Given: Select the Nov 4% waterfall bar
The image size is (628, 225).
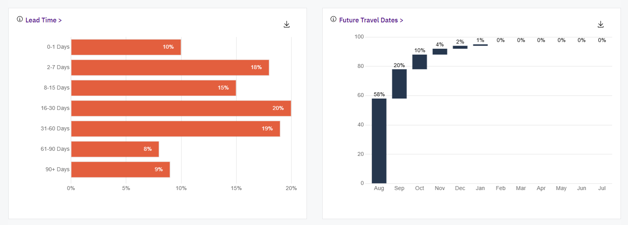Looking at the screenshot, I should [440, 51].
